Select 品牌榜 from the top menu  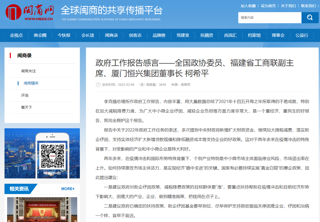click(x=159, y=35)
